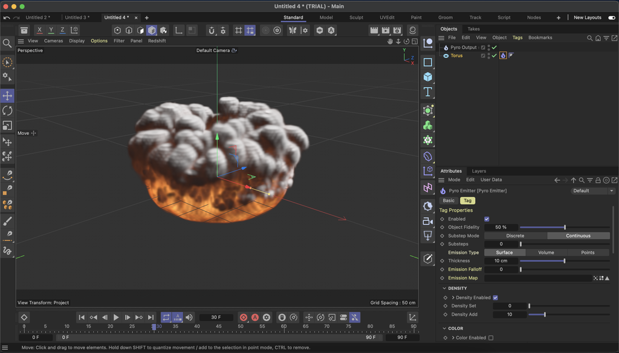The height and width of the screenshot is (353, 619).
Task: Enable the snapping magnet icon in the toolbar
Action: (x=212, y=30)
